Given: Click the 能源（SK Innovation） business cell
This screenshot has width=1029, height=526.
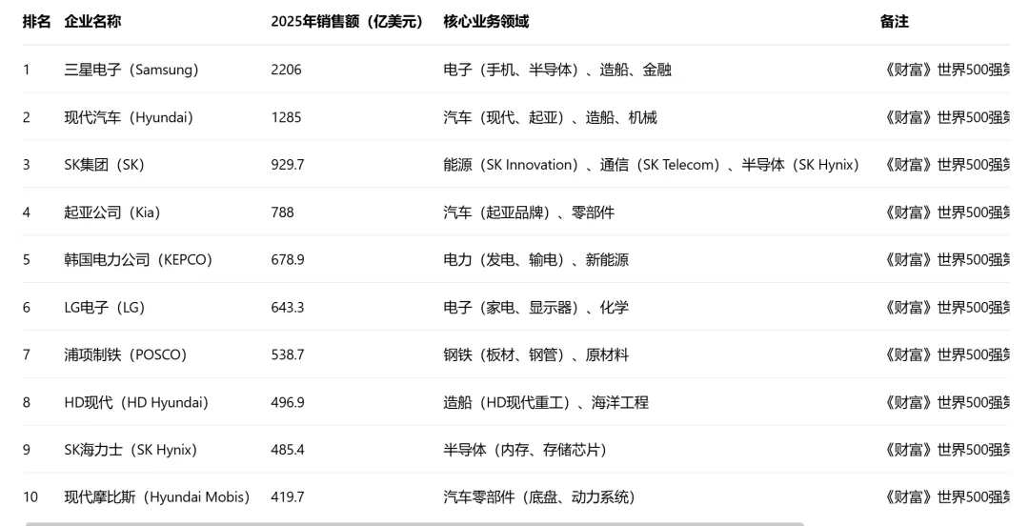Looking at the screenshot, I should click(652, 165).
